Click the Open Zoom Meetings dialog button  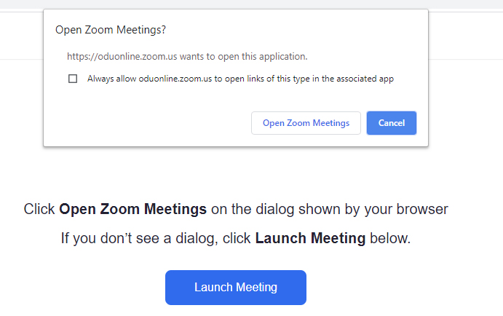(x=306, y=123)
